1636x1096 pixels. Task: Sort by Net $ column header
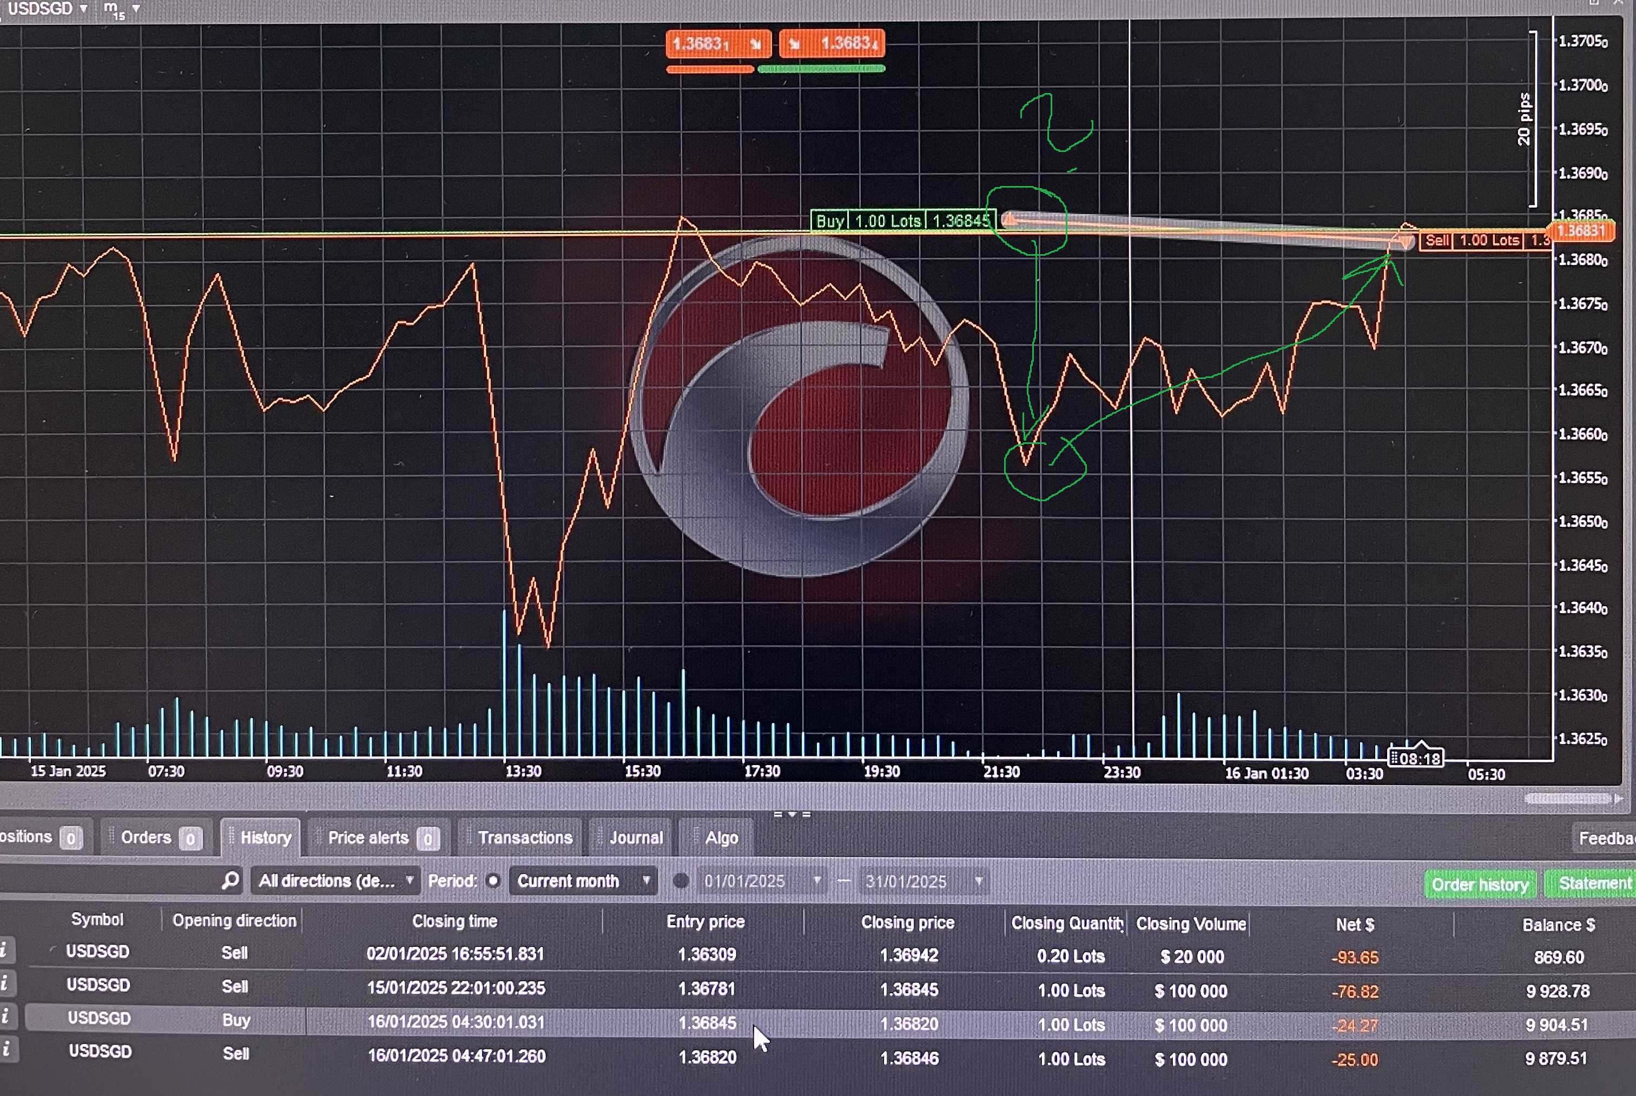point(1355,925)
